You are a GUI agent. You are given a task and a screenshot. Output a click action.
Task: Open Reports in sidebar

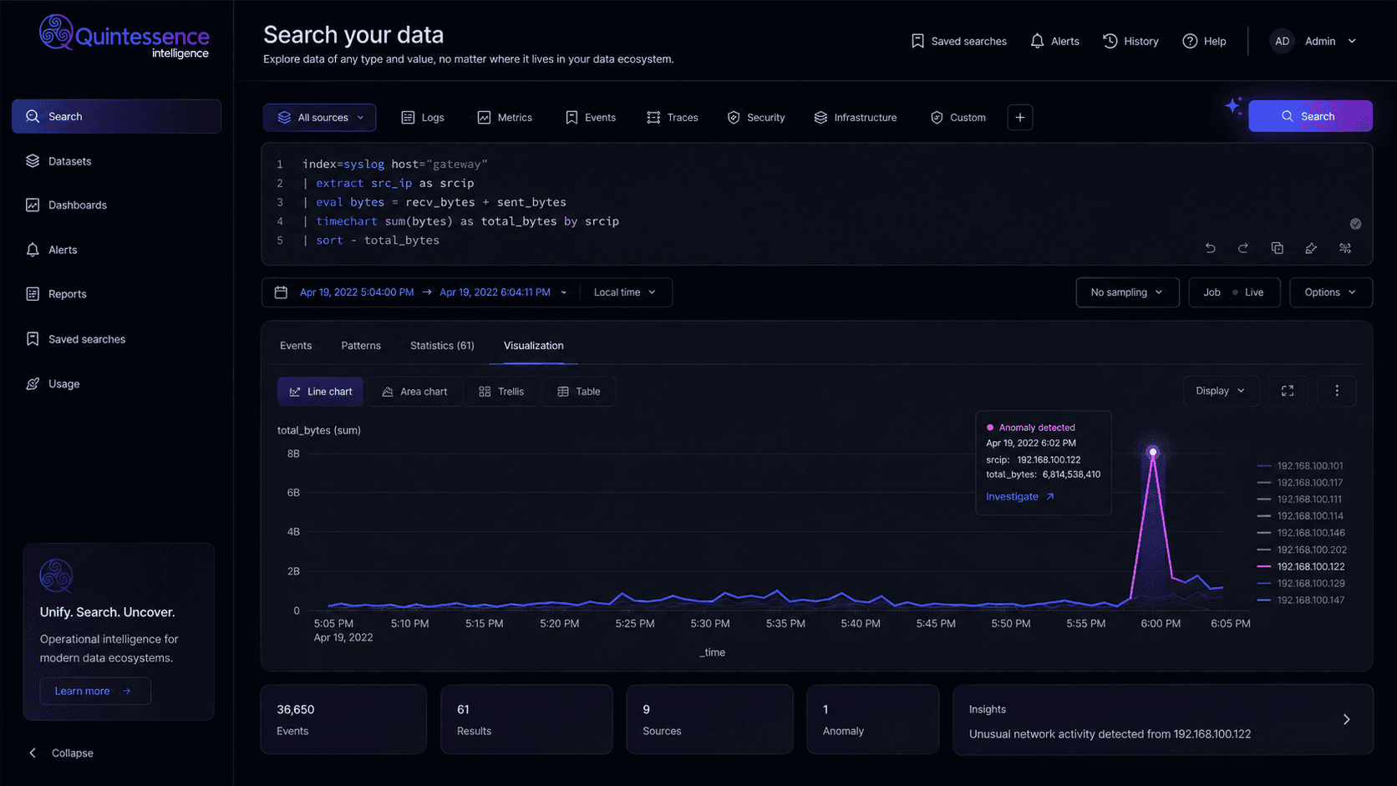click(x=116, y=294)
